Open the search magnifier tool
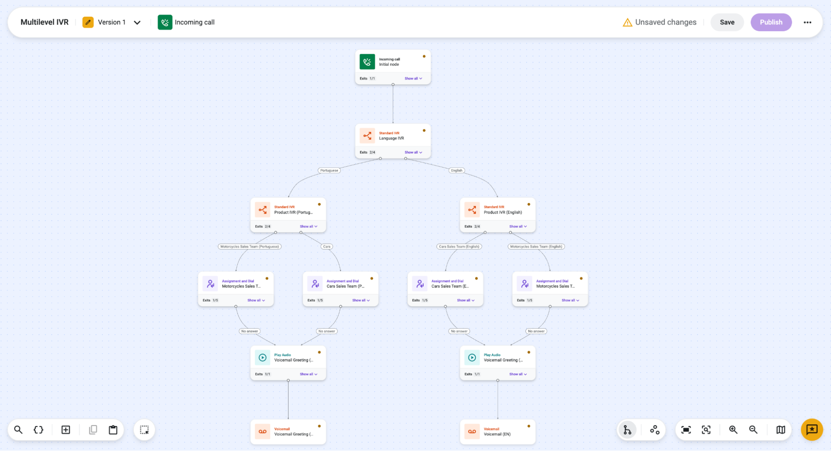Image resolution: width=831 pixels, height=451 pixels. pyautogui.click(x=18, y=430)
